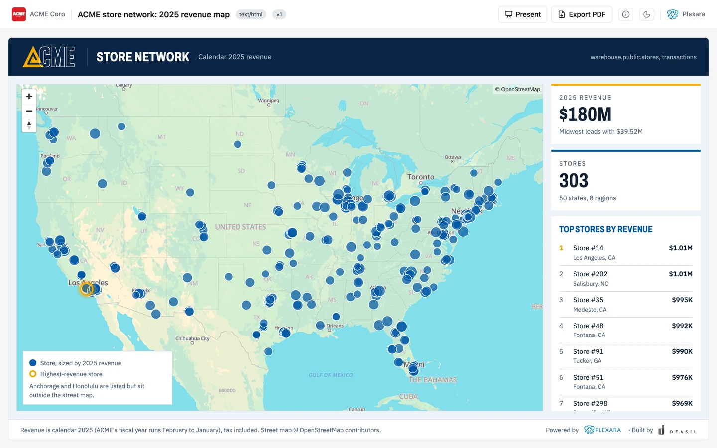Select Store #202 Salisbury row

pyautogui.click(x=626, y=279)
